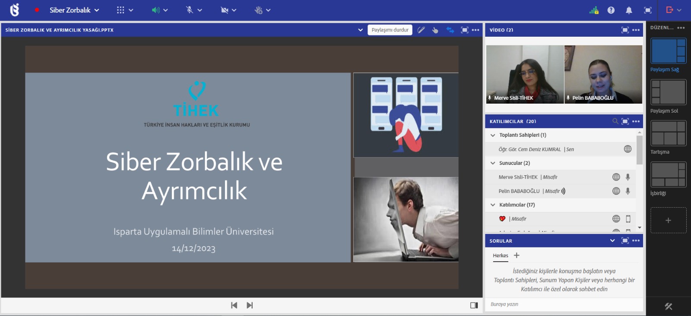Click the attendee list scrollbar thumb
The image size is (691, 316).
(640, 150)
